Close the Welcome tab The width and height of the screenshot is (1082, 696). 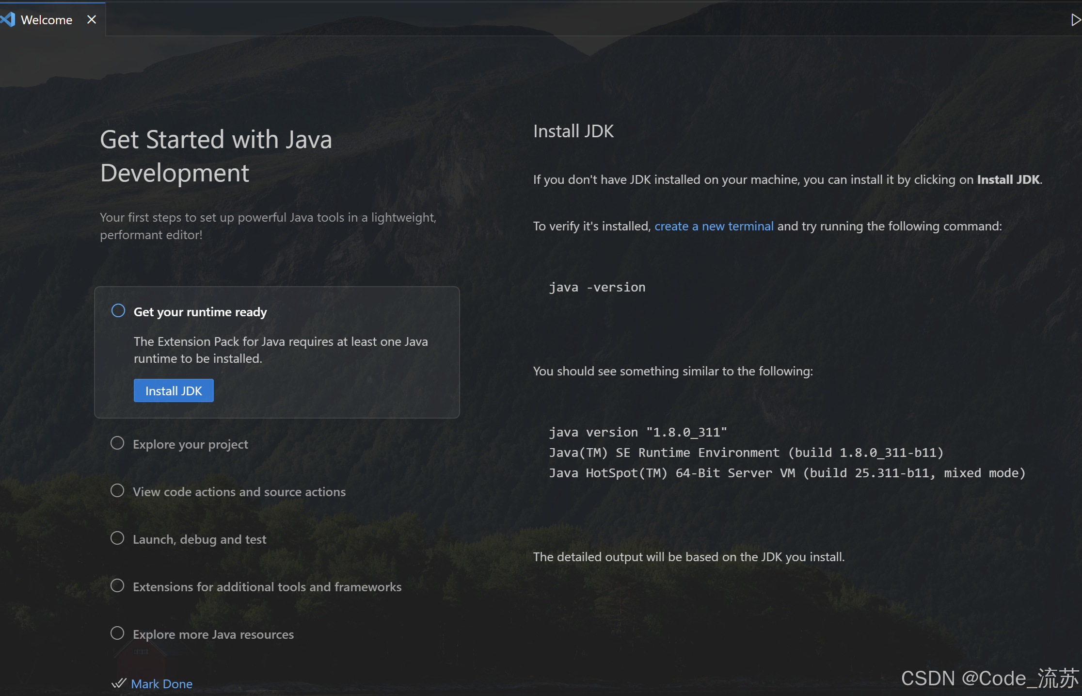point(92,19)
